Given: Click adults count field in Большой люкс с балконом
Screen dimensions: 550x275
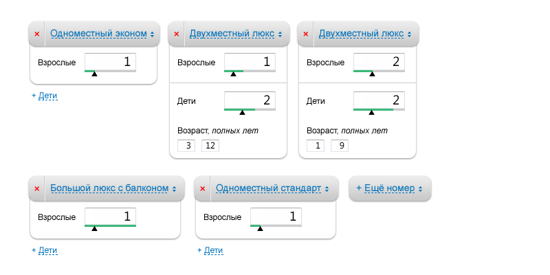Looking at the screenshot, I should [110, 217].
